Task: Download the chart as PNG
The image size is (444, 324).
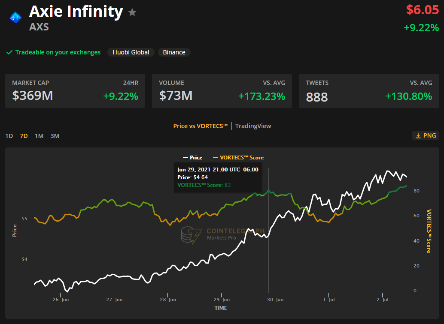Action: [425, 135]
